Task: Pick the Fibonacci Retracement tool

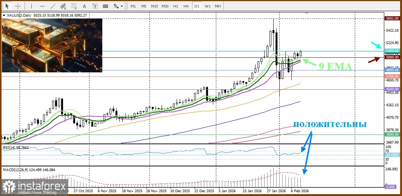Action: (x=74, y=6)
